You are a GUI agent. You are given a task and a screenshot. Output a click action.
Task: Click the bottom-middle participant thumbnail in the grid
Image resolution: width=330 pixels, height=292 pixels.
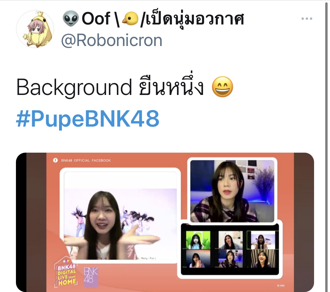[x=230, y=259]
